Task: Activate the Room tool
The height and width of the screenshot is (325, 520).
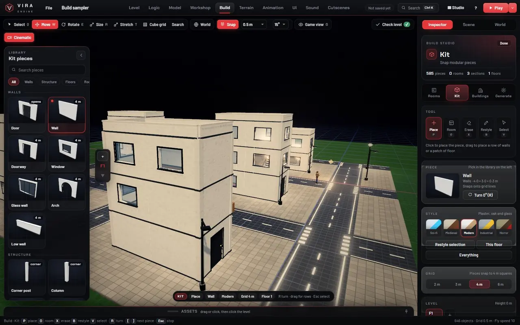Action: pyautogui.click(x=451, y=128)
